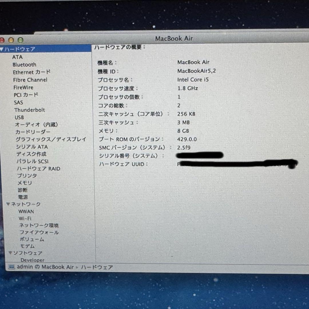
Task: Select ネットワーク環境 in the sidebar
Action: tap(39, 225)
